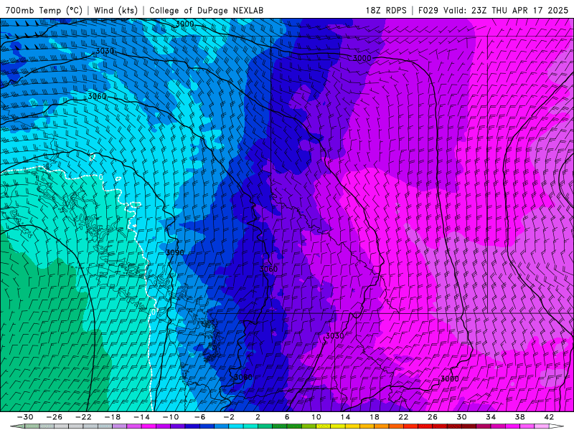Select the -30 colorbar tick label
The width and height of the screenshot is (574, 430).
[25, 417]
